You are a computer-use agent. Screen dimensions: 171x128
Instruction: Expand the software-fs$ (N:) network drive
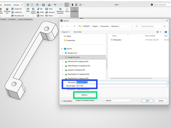click(63, 62)
